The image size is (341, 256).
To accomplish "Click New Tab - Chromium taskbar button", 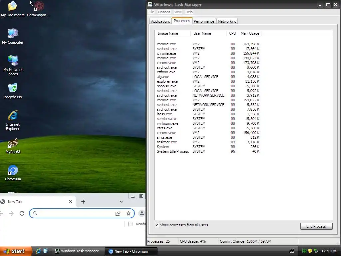I will (131, 251).
